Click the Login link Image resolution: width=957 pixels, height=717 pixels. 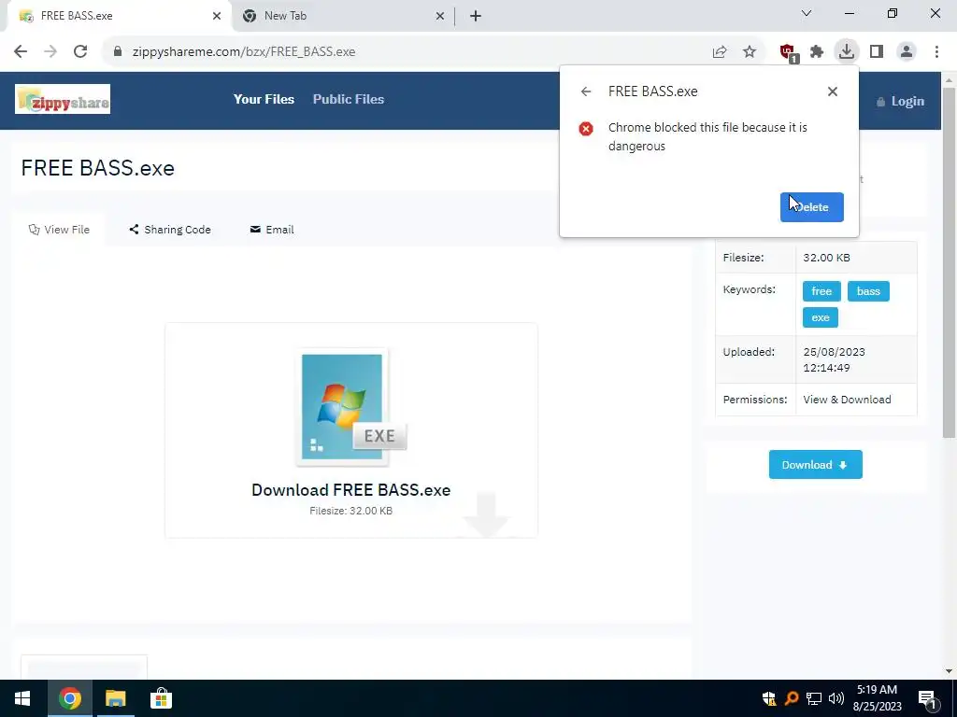coord(900,101)
